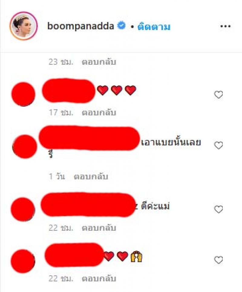Open avatar of the praying hands commenter
This screenshot has width=242, height=292.
[x=23, y=261]
